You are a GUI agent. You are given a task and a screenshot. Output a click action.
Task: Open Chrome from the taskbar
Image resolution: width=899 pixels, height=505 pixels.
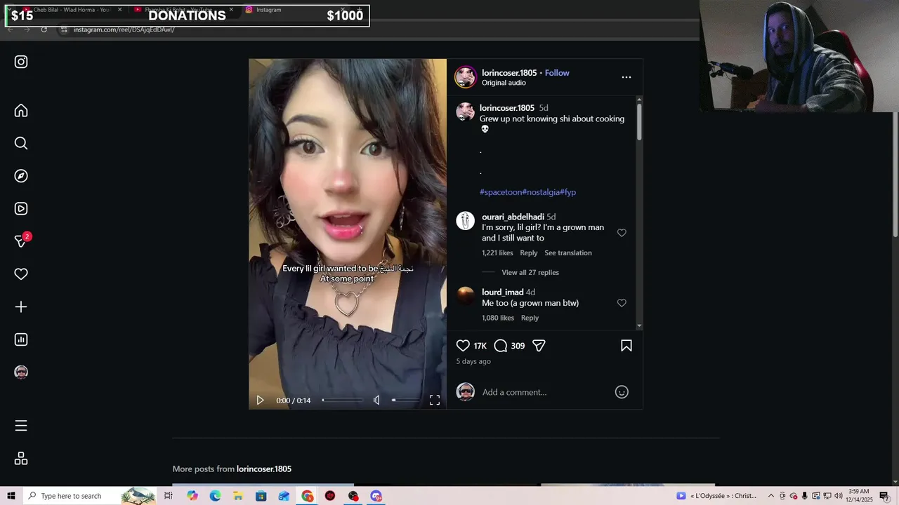coord(308,496)
